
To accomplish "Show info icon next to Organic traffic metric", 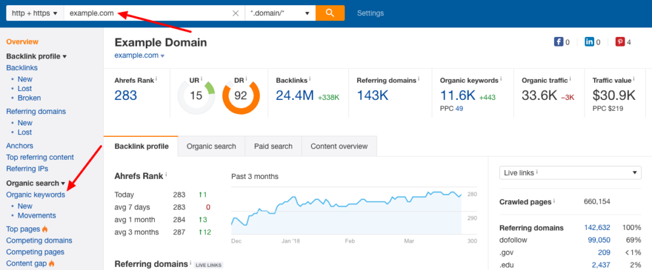I will point(570,78).
